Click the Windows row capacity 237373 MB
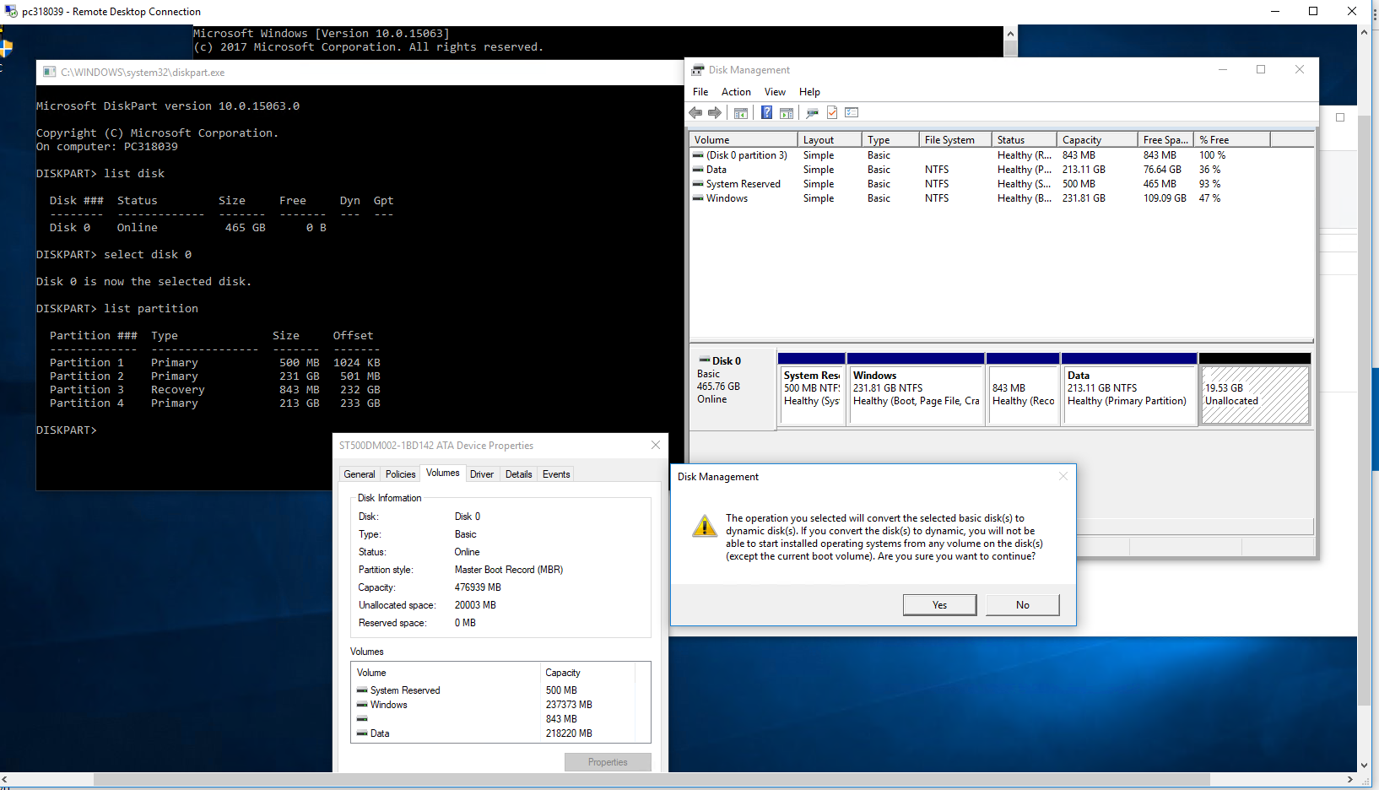The image size is (1379, 790). pos(569,705)
